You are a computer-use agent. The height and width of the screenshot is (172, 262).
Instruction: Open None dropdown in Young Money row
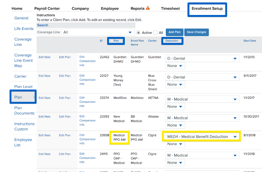[x=175, y=84]
